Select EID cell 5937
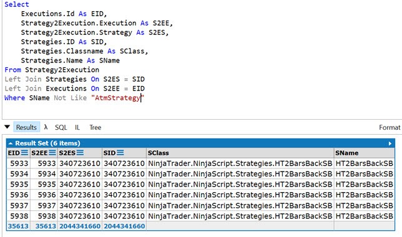402x237 pixels. coord(19,205)
